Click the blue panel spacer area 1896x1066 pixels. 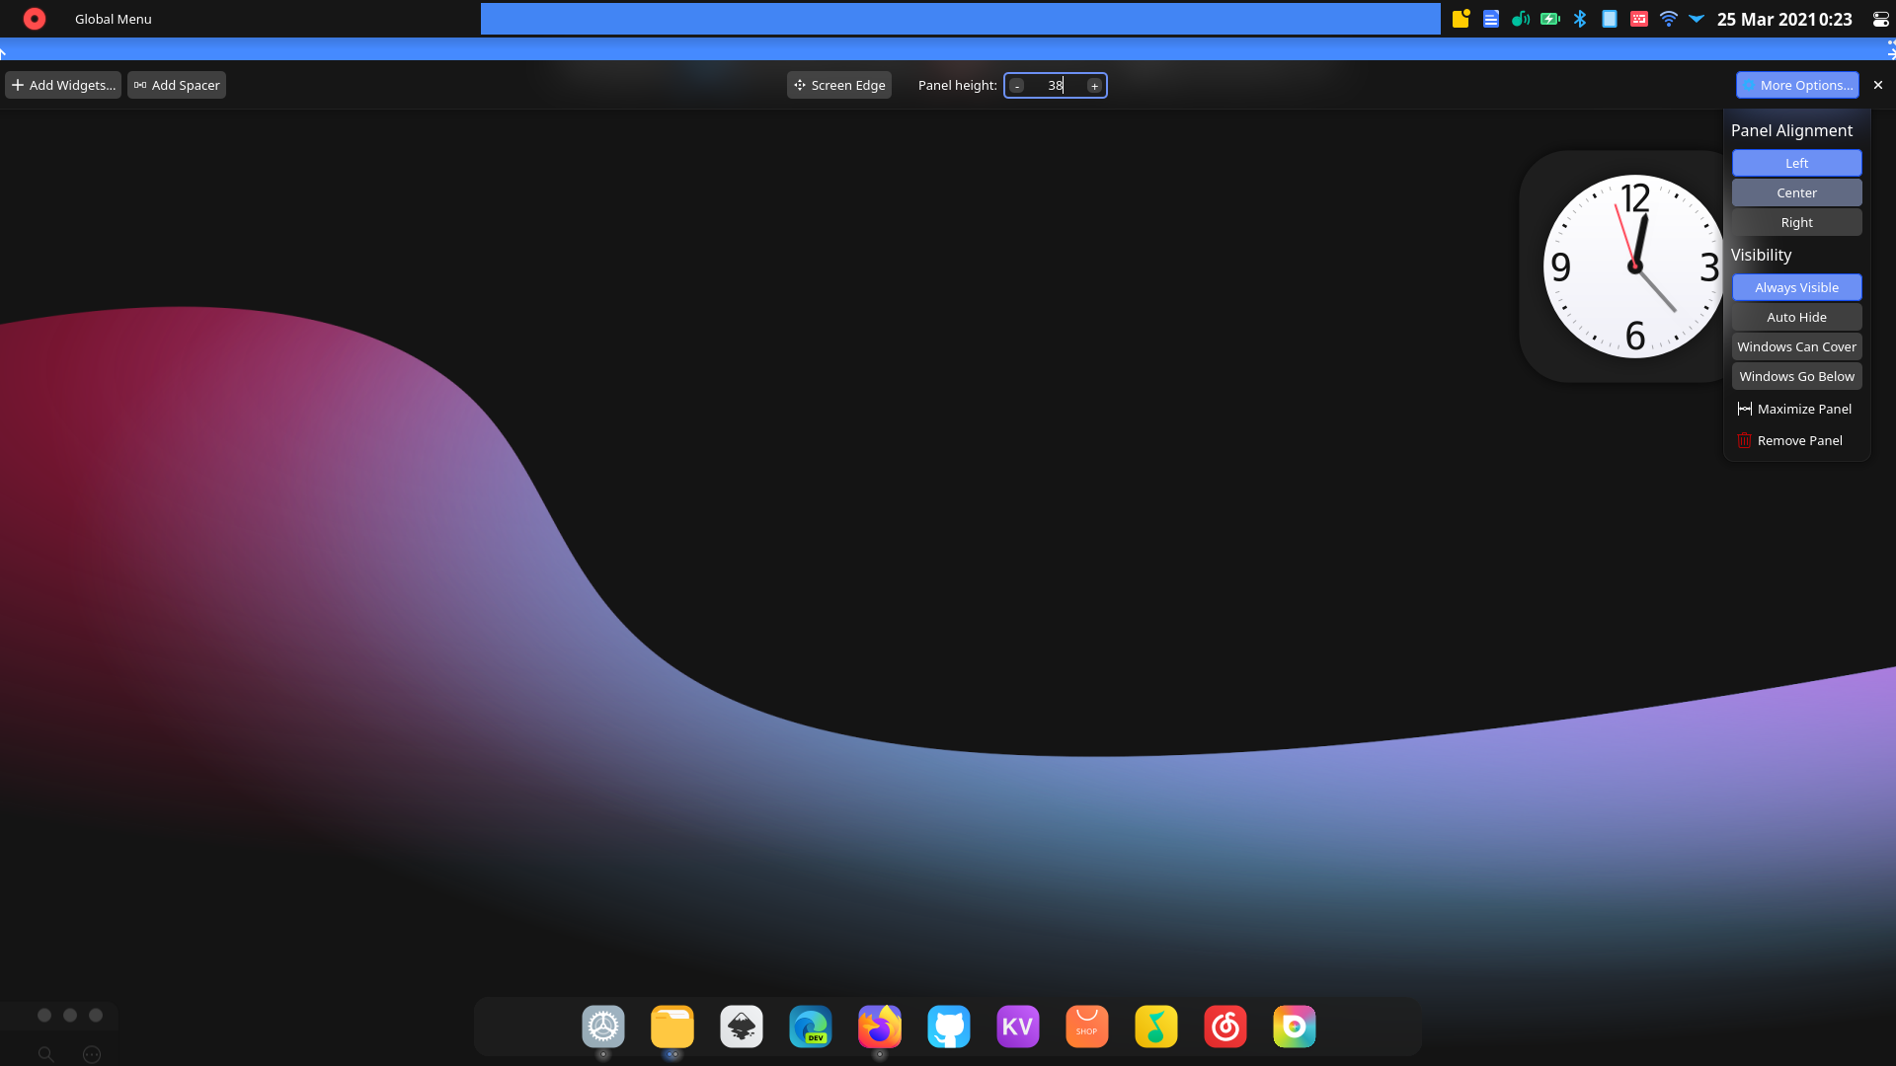(960, 19)
